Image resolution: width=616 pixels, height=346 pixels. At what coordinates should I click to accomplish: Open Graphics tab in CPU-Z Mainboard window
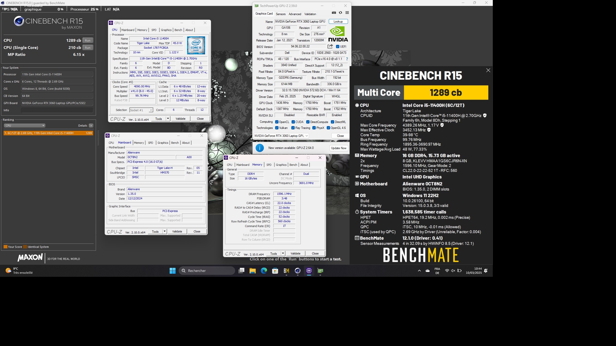click(163, 143)
